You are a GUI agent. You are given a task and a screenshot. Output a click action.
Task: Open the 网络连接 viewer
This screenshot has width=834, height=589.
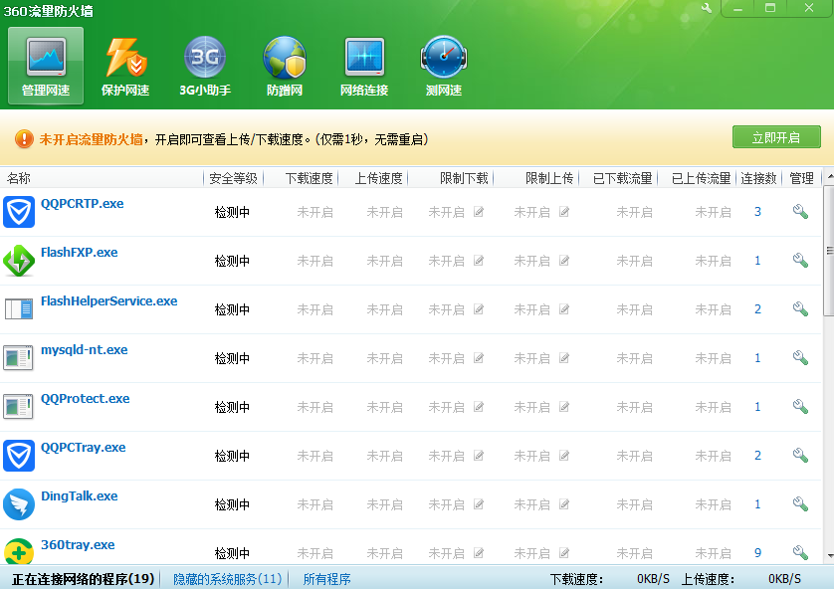[363, 66]
